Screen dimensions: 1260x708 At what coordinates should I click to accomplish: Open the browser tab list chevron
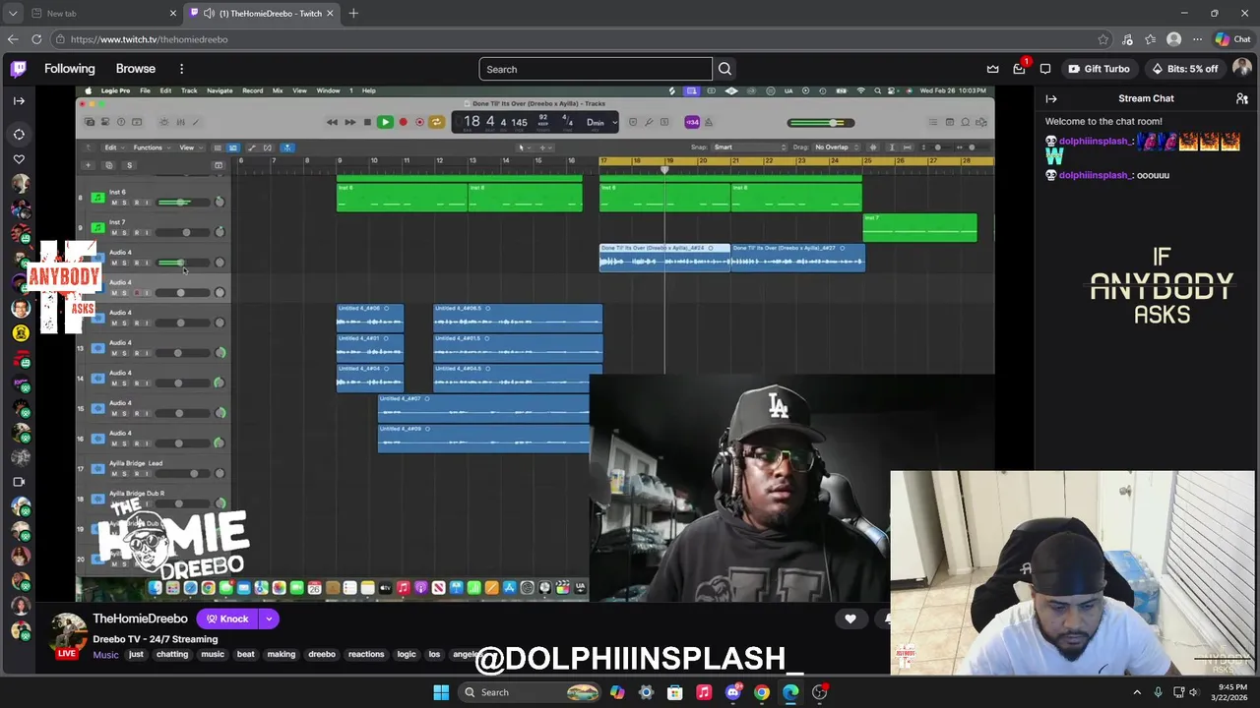13,14
